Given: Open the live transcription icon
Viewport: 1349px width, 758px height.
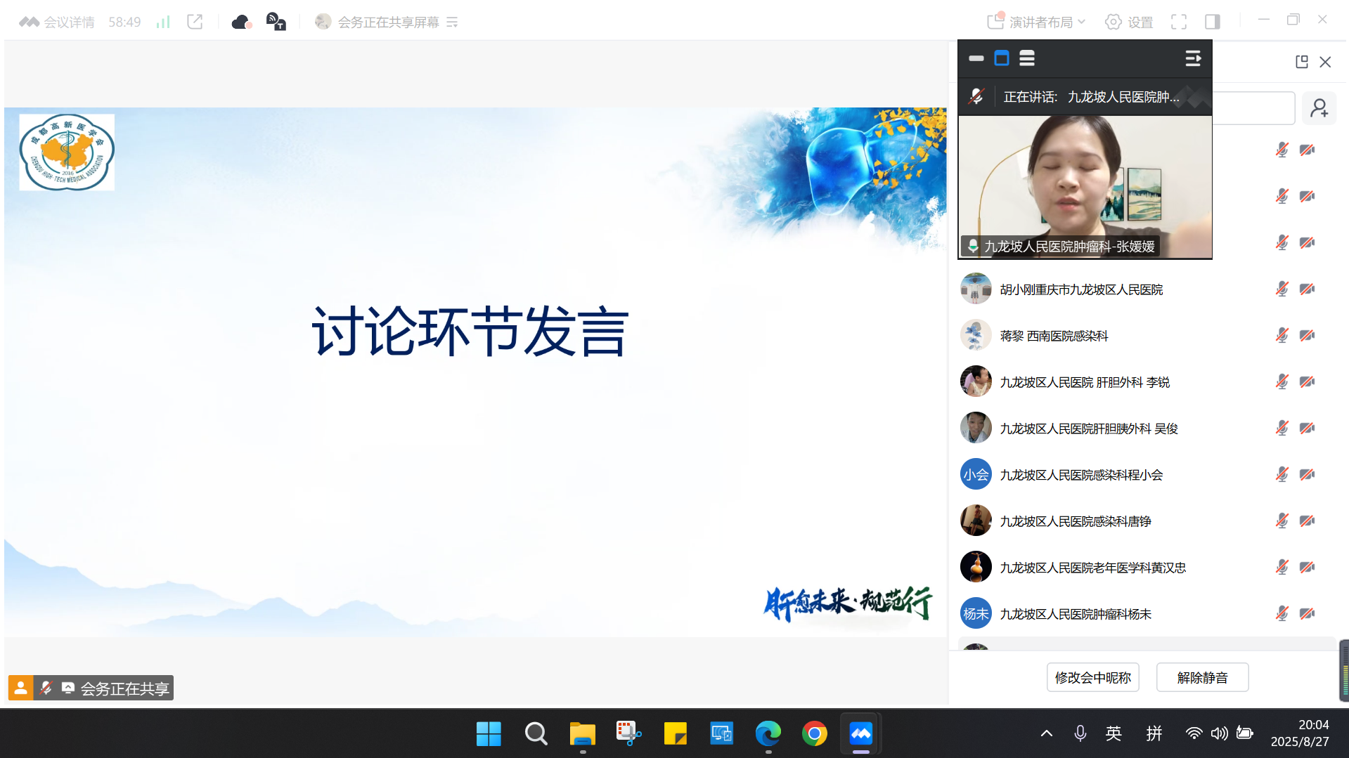Looking at the screenshot, I should pos(276,22).
